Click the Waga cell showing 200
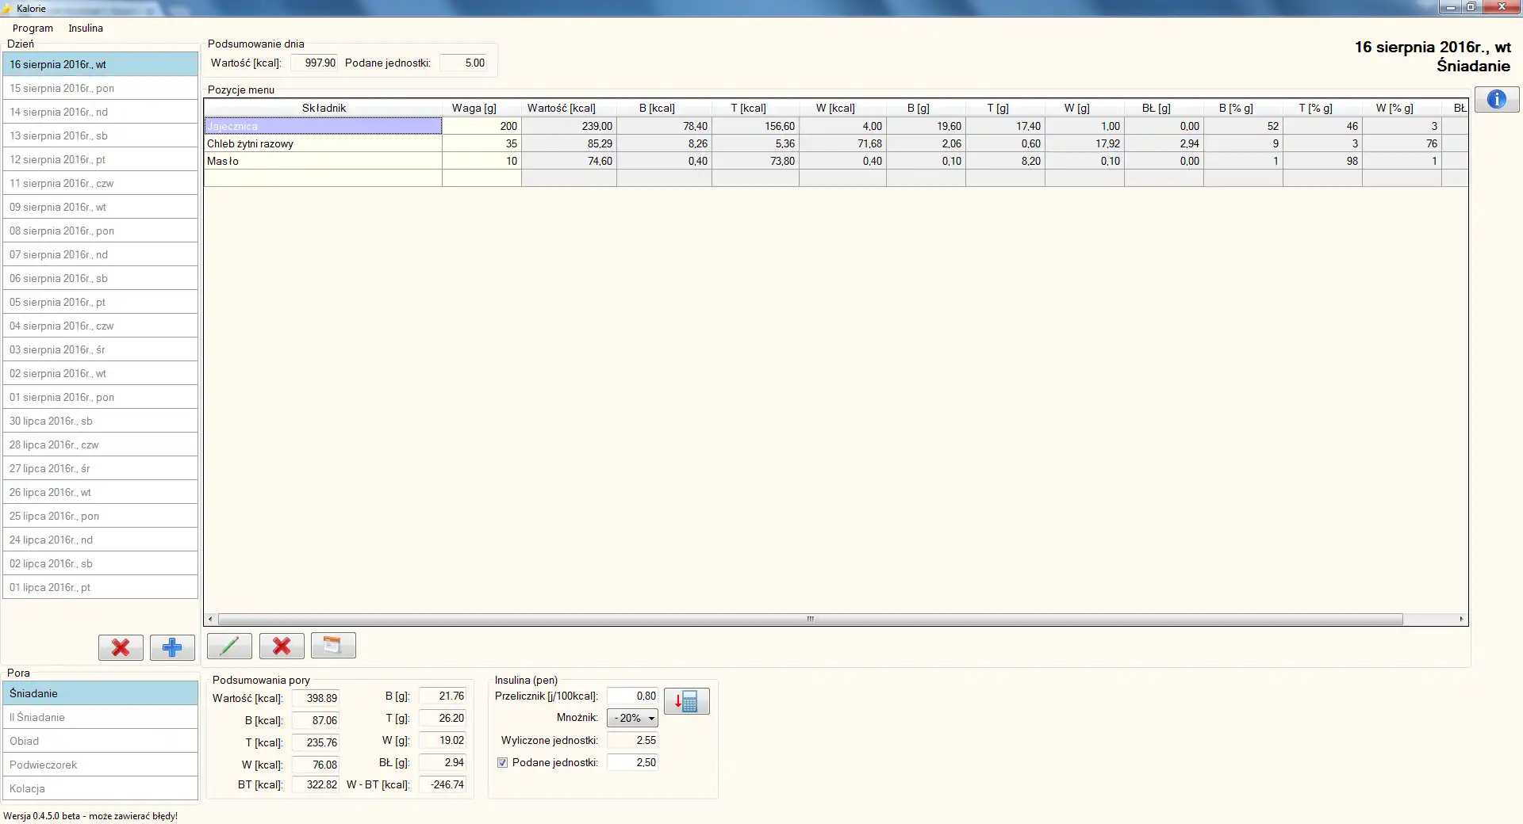The width and height of the screenshot is (1523, 824). 481,126
